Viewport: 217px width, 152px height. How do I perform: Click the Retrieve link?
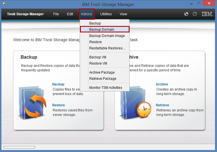point(162,105)
